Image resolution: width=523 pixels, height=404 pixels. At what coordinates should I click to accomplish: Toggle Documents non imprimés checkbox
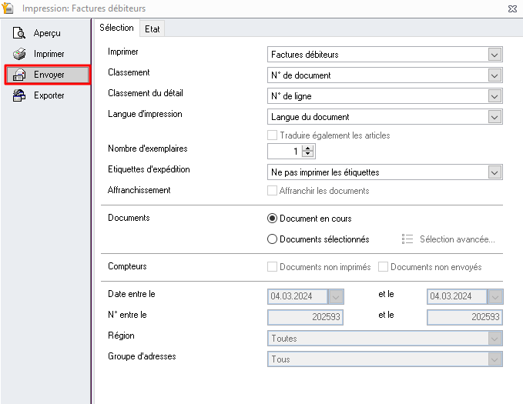click(272, 267)
